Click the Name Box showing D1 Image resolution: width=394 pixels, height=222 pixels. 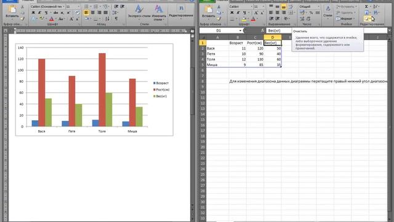point(219,30)
